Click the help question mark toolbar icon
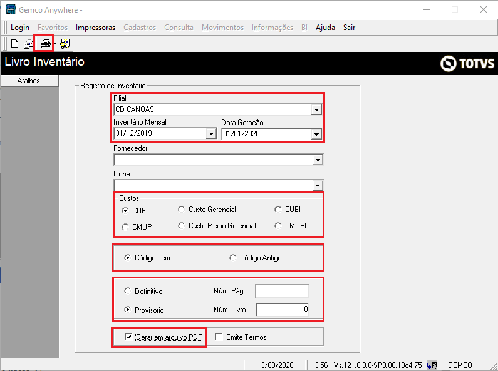This screenshot has height=371, width=498. click(x=65, y=43)
